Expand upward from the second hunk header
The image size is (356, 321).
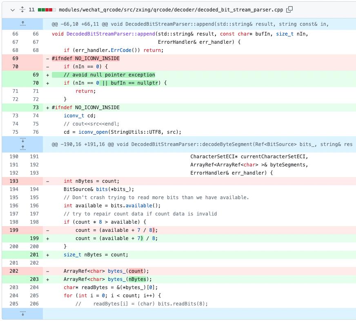click(x=22, y=148)
